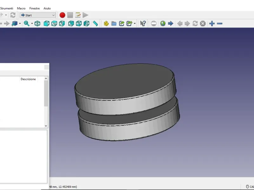Viewport: 254px width, 190px height.
Task: Open the Finestre menu
Action: coord(35,9)
